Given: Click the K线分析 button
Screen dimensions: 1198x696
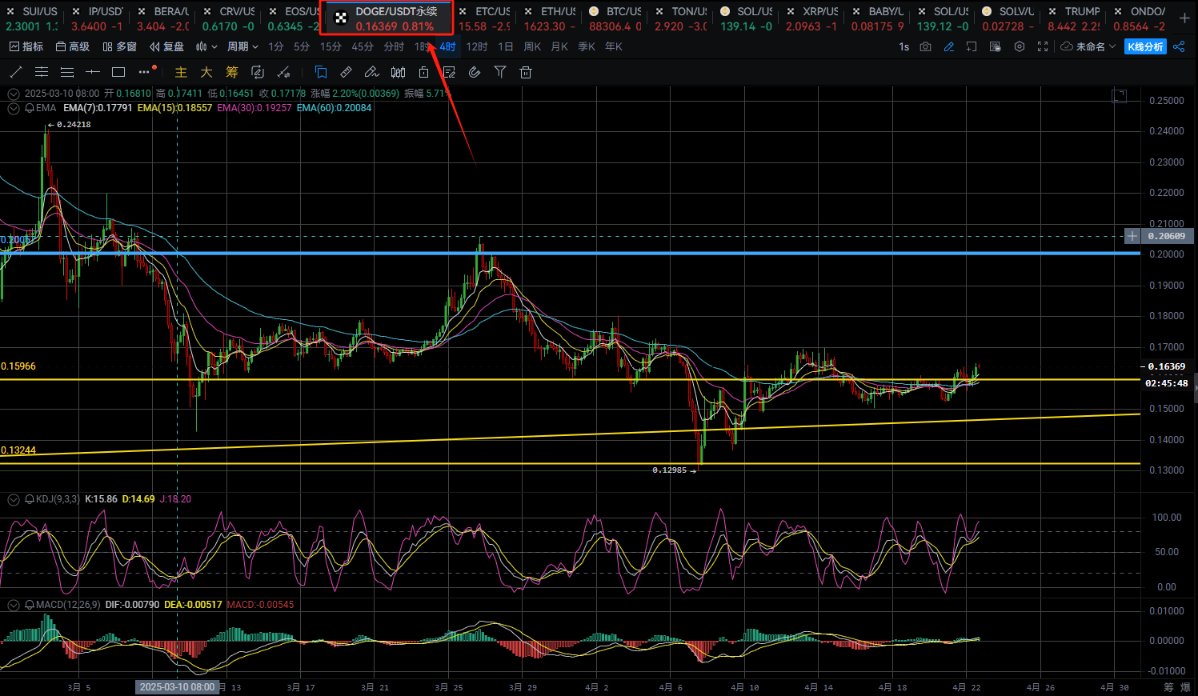Looking at the screenshot, I should [1145, 46].
